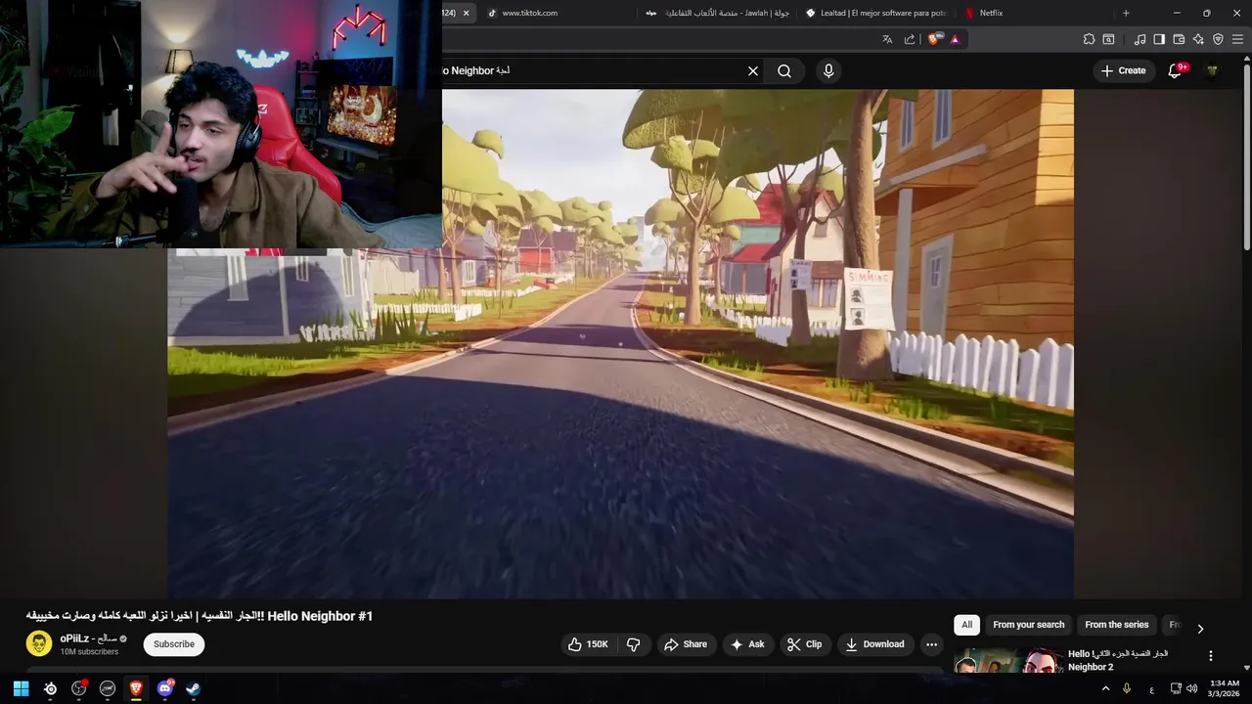Click the Brave VPN shield icon
This screenshot has height=704, width=1252.
point(1218,39)
